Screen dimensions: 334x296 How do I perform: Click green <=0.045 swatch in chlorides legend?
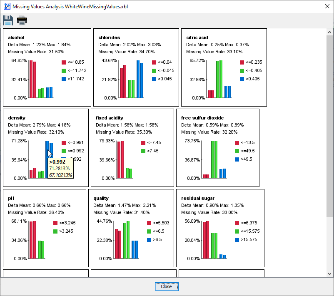[154, 71]
